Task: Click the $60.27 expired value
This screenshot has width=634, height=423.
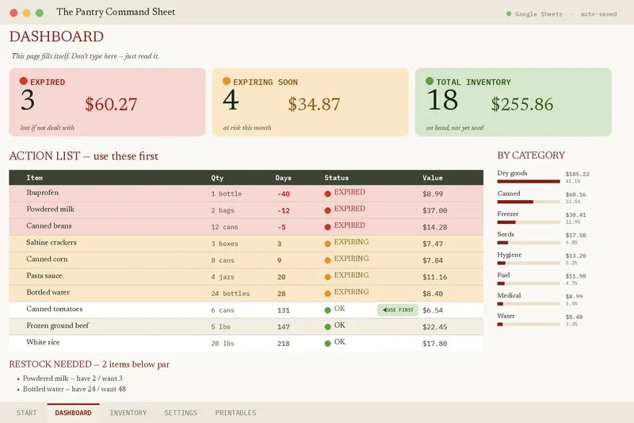Action: [x=111, y=105]
